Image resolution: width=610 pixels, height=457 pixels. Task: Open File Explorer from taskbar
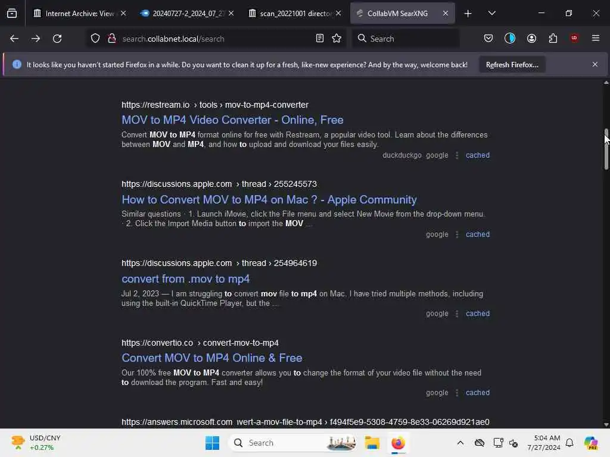(x=372, y=443)
